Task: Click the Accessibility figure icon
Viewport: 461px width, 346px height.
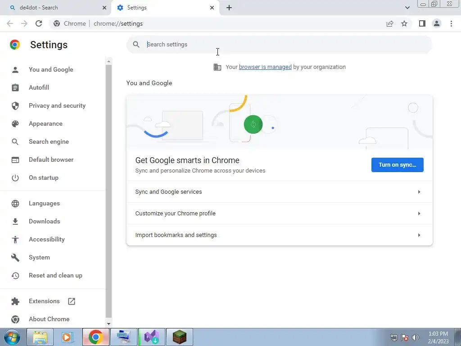Action: tap(15, 240)
